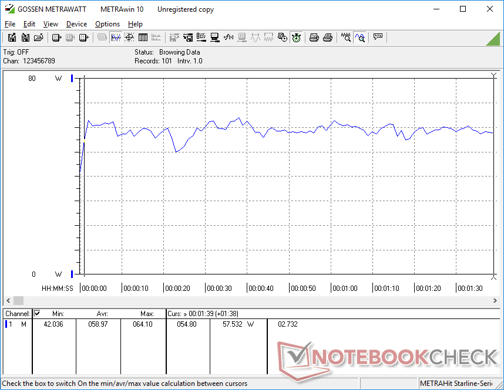Screen dimensions: 504x390
Task: Click the store settings floppy icon
Action: pyautogui.click(x=188, y=38)
